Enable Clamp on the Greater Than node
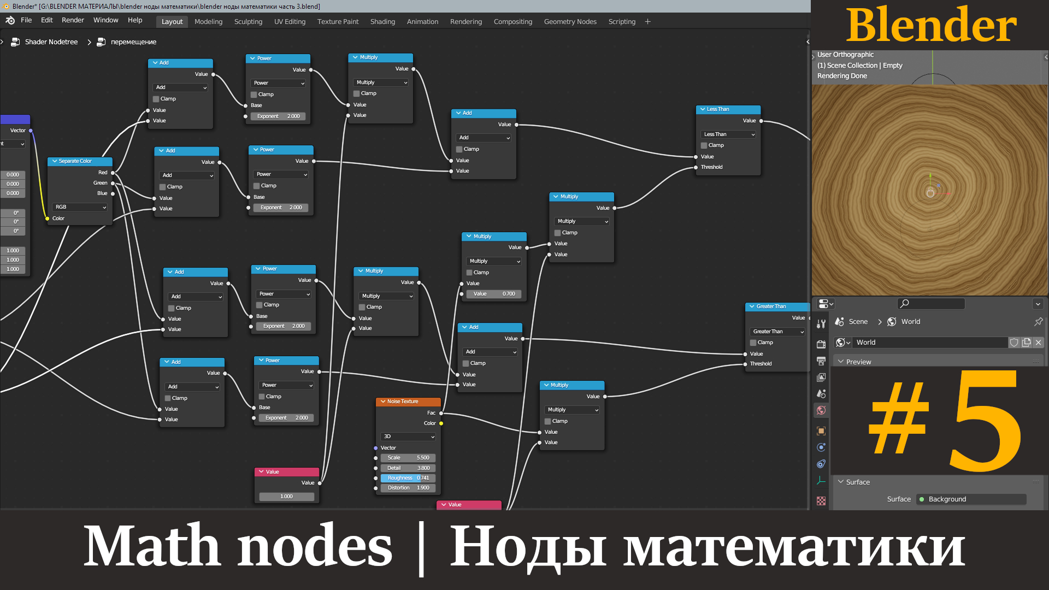This screenshot has height=590, width=1049. 753,343
